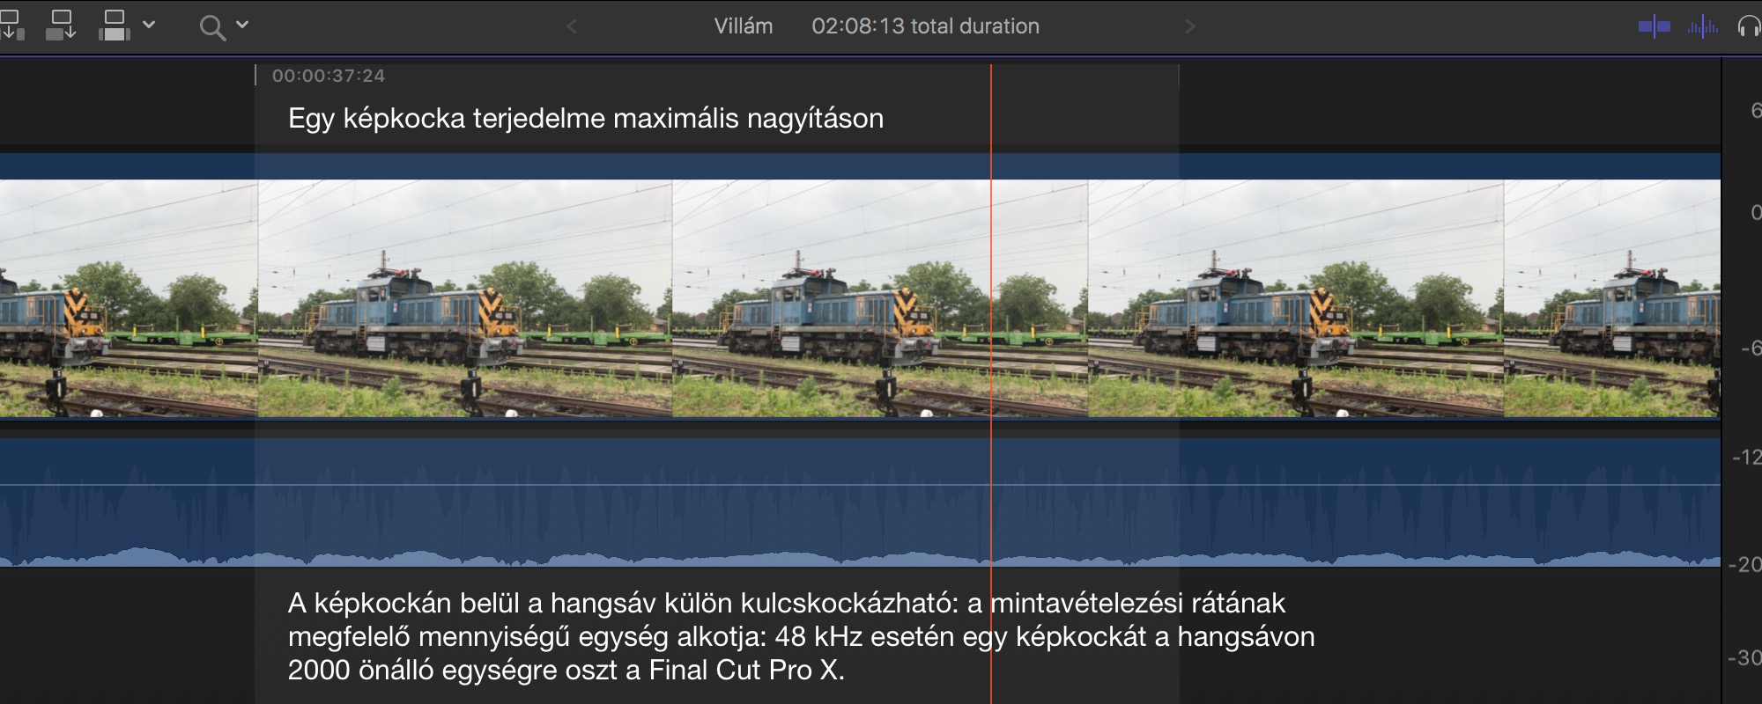
Task: Toggle video skimming off
Action: 1654,27
